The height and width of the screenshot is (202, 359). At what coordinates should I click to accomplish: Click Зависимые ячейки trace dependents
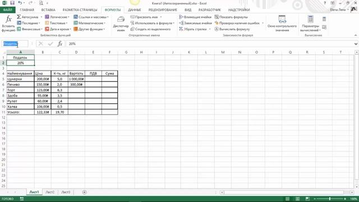(195, 23)
